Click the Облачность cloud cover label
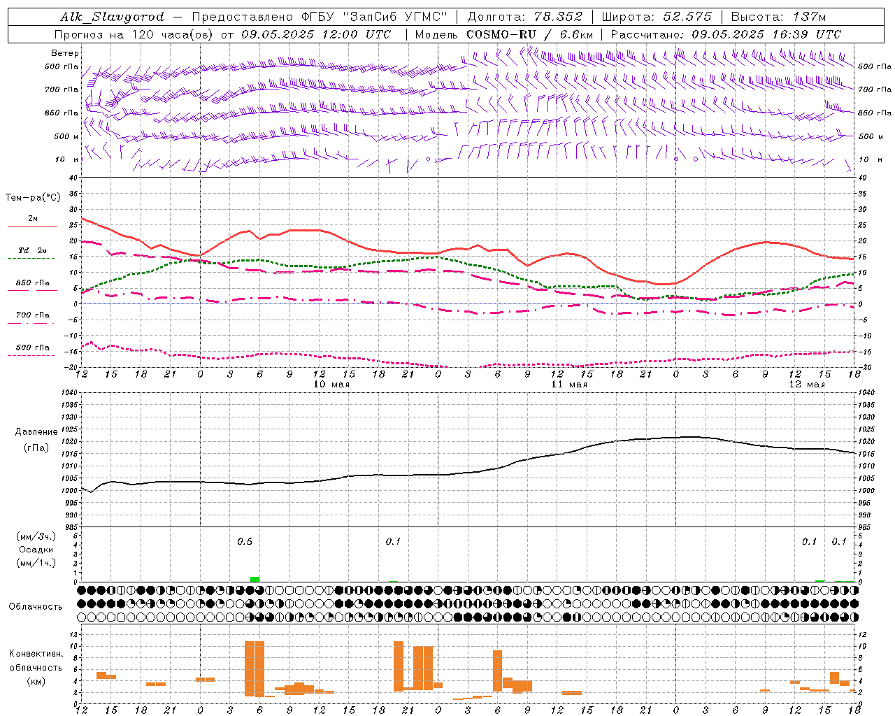The width and height of the screenshot is (895, 716). tap(36, 607)
